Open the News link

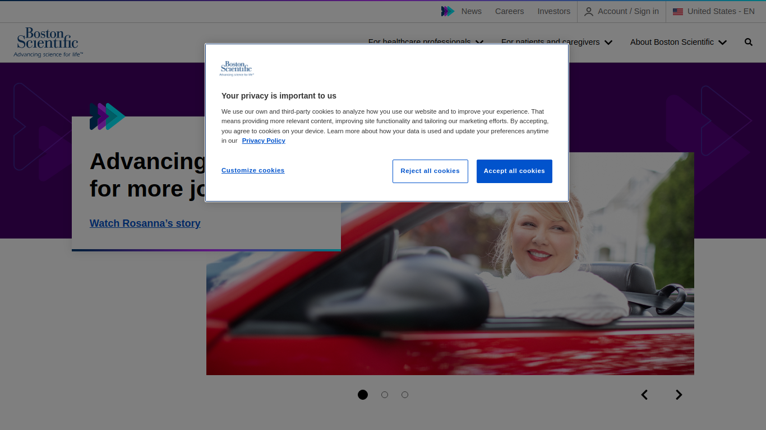[x=472, y=11]
